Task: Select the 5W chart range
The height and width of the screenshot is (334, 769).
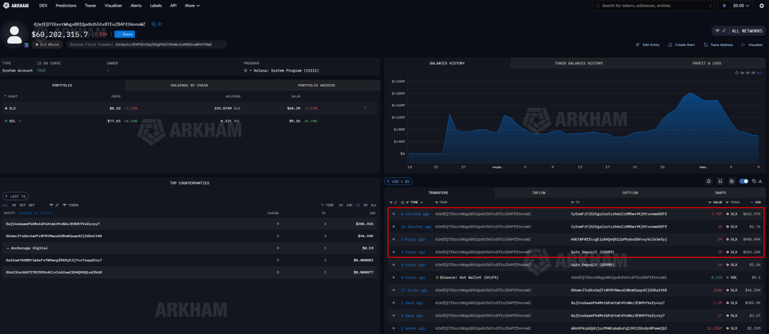Action: [743, 72]
